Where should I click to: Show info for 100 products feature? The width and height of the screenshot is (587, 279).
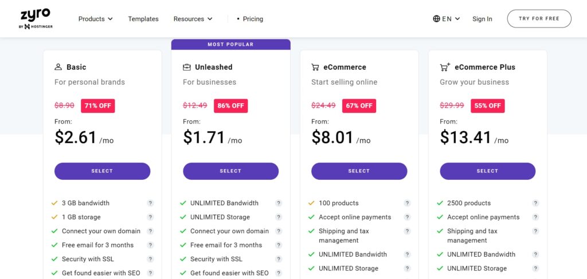[407, 203]
